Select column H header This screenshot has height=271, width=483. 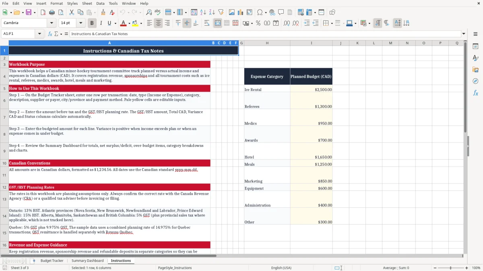pos(267,43)
